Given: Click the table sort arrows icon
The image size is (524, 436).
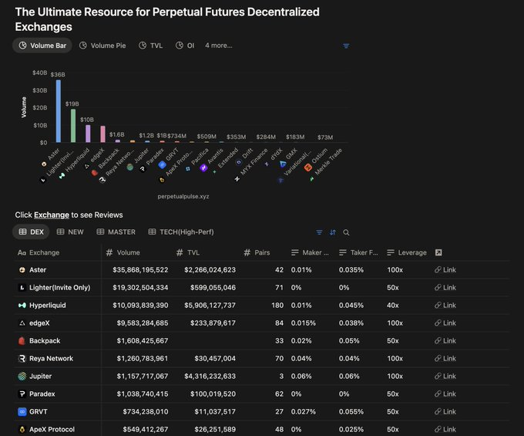Looking at the screenshot, I should [x=333, y=232].
